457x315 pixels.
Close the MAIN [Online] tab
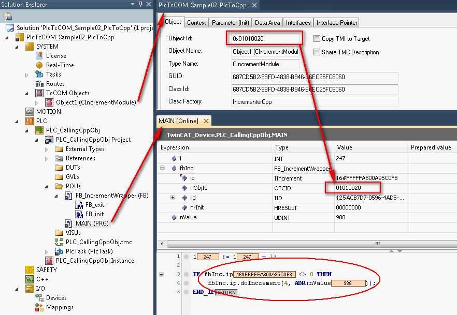click(x=206, y=121)
